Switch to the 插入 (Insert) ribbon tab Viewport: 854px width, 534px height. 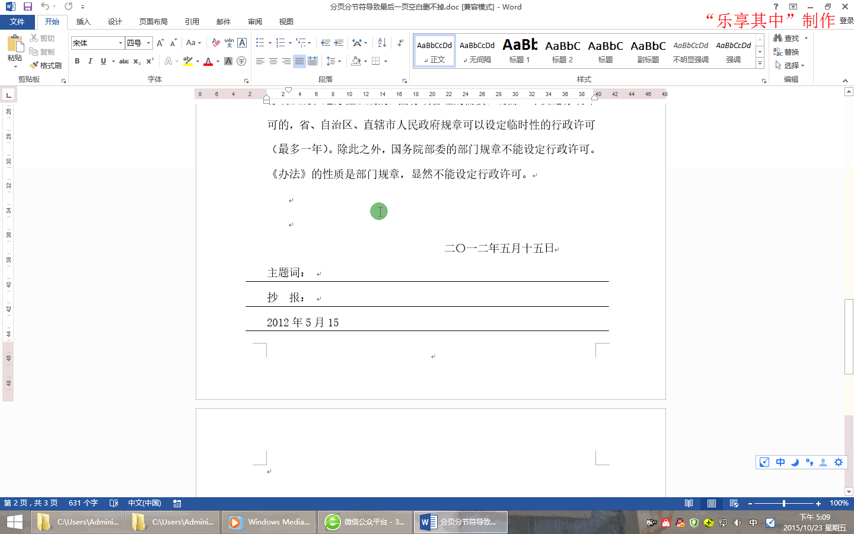click(83, 21)
